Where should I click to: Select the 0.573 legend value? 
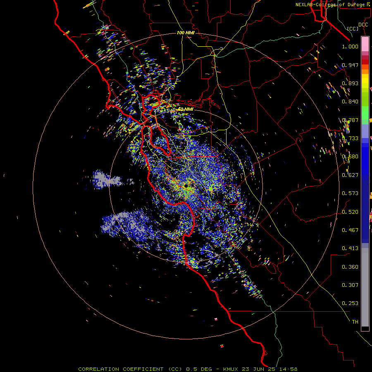[350, 193]
